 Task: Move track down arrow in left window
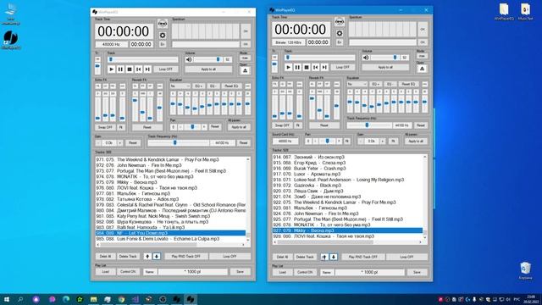click(x=156, y=256)
